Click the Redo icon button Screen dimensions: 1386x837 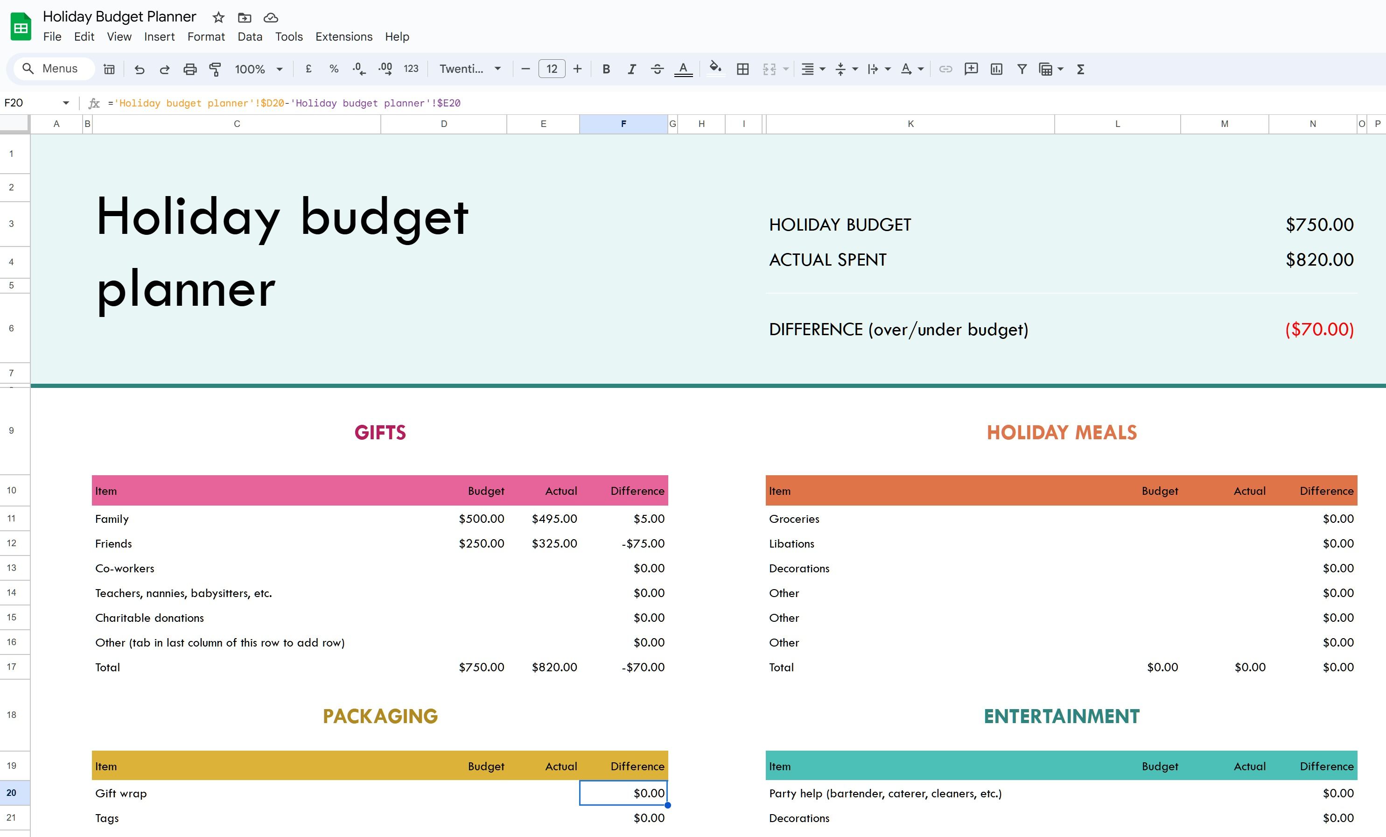click(163, 68)
